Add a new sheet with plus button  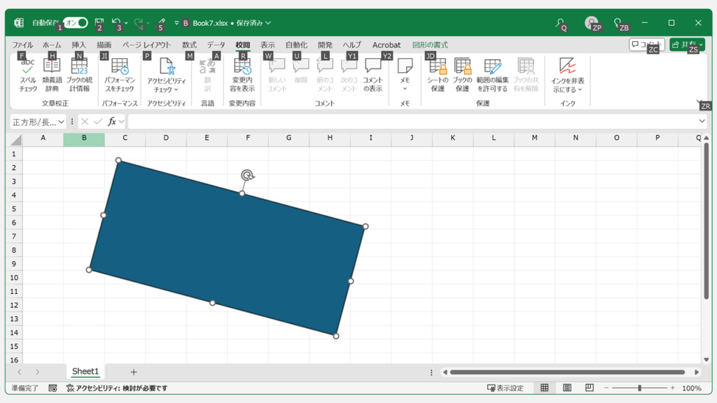[134, 372]
